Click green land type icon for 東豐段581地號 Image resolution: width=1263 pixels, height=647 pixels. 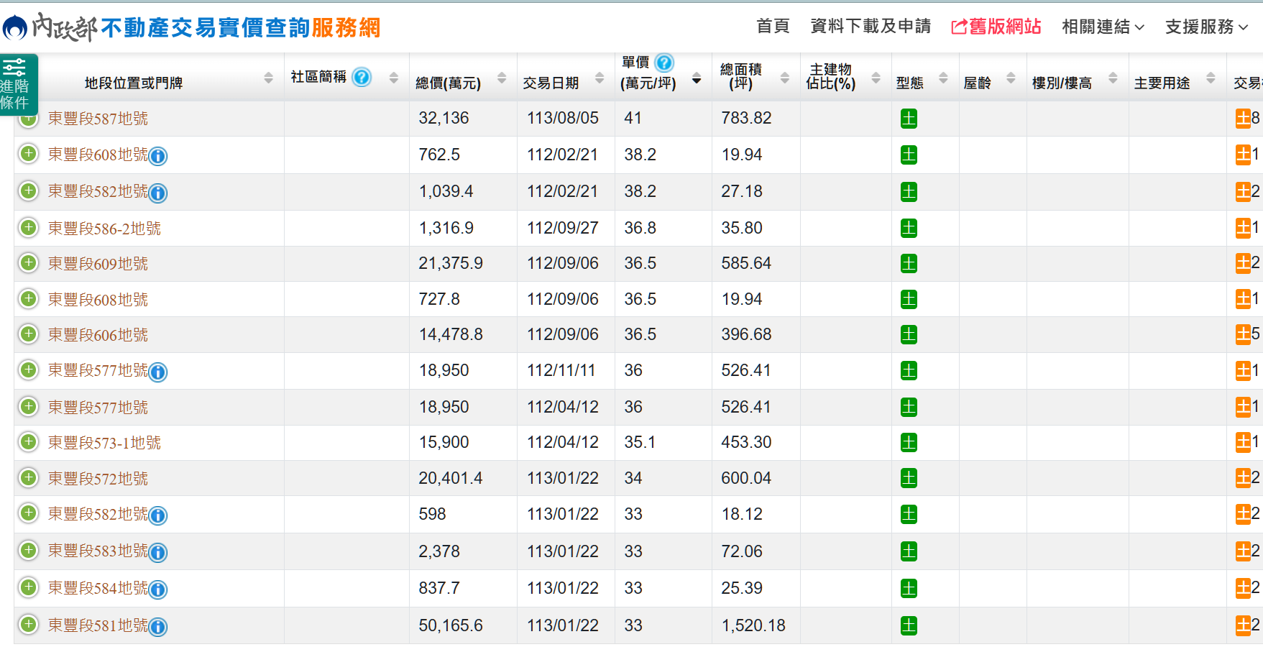909,626
